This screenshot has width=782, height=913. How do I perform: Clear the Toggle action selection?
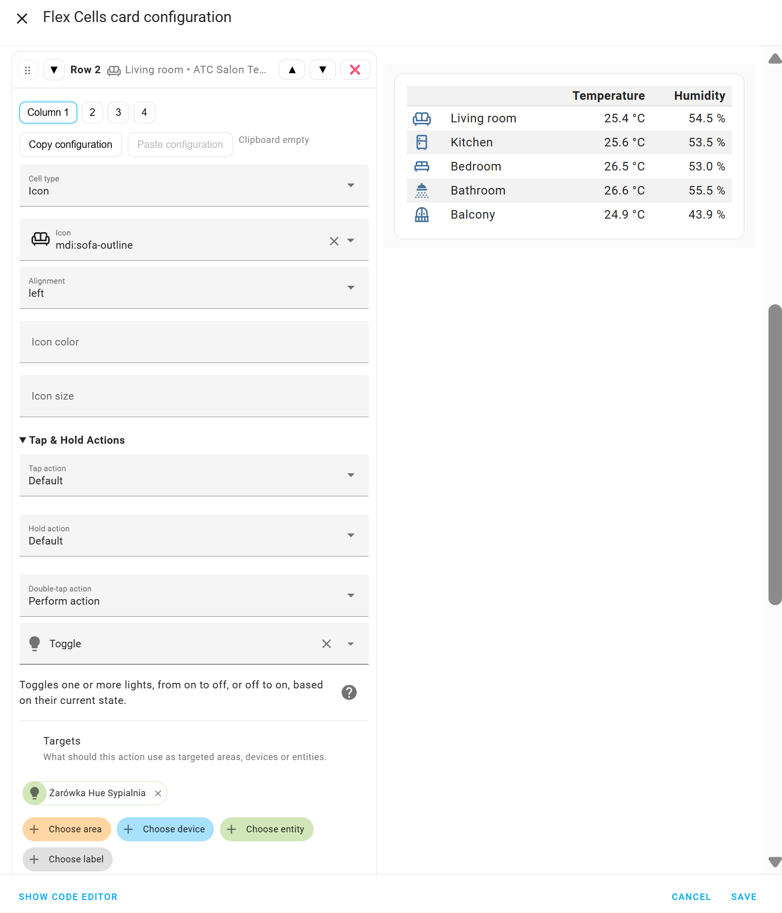[x=326, y=644]
